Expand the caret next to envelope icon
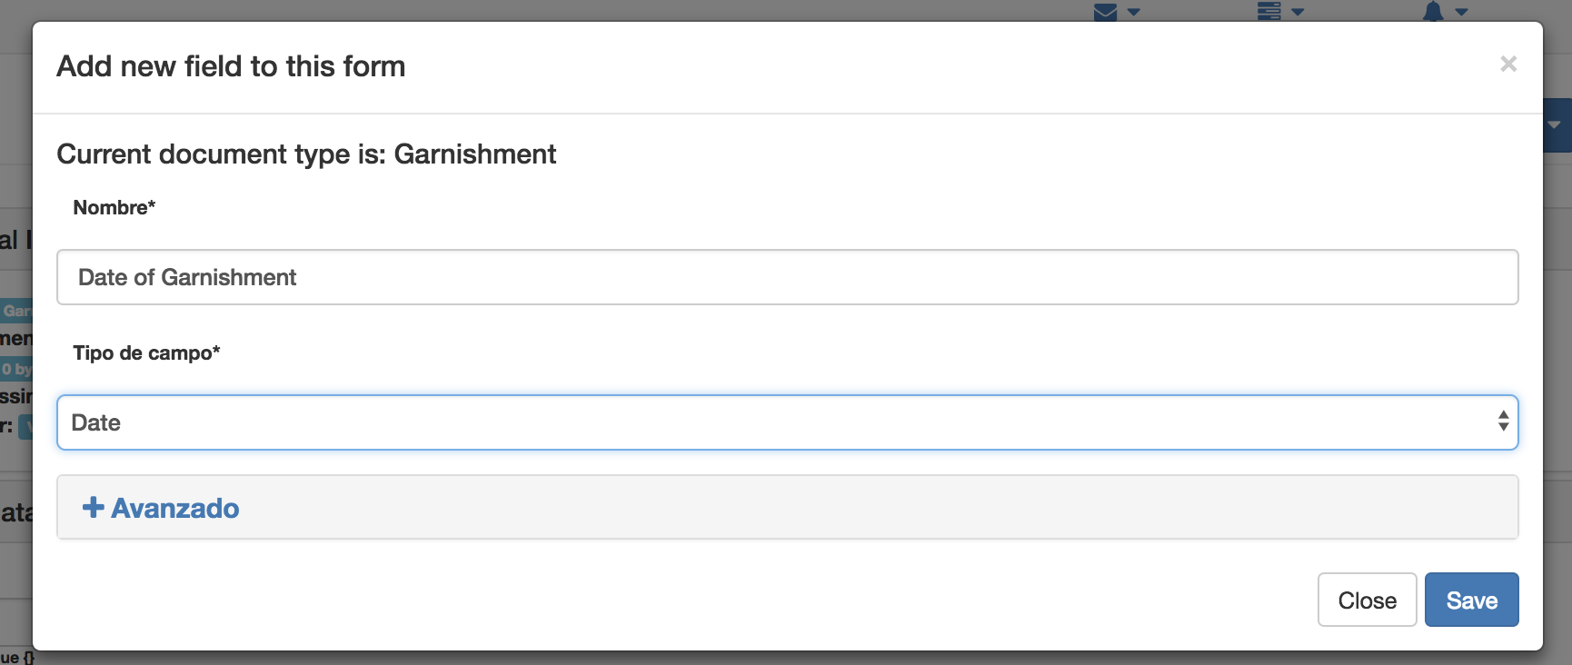 [x=1133, y=12]
